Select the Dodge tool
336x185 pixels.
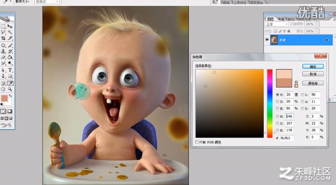tap(10, 63)
